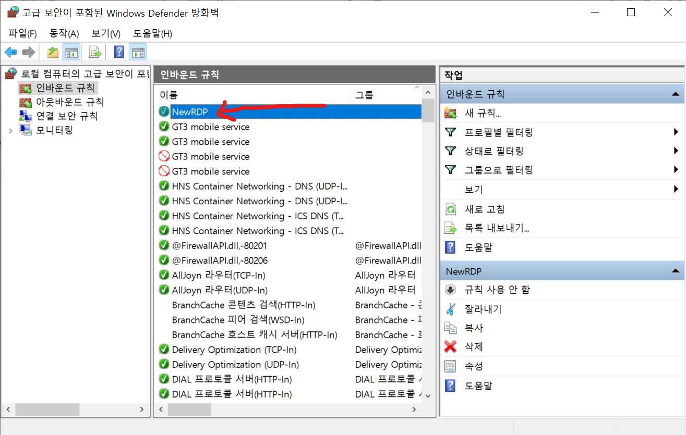Open 프로필별 필터링 submenu
The height and width of the screenshot is (435, 686).
click(561, 132)
